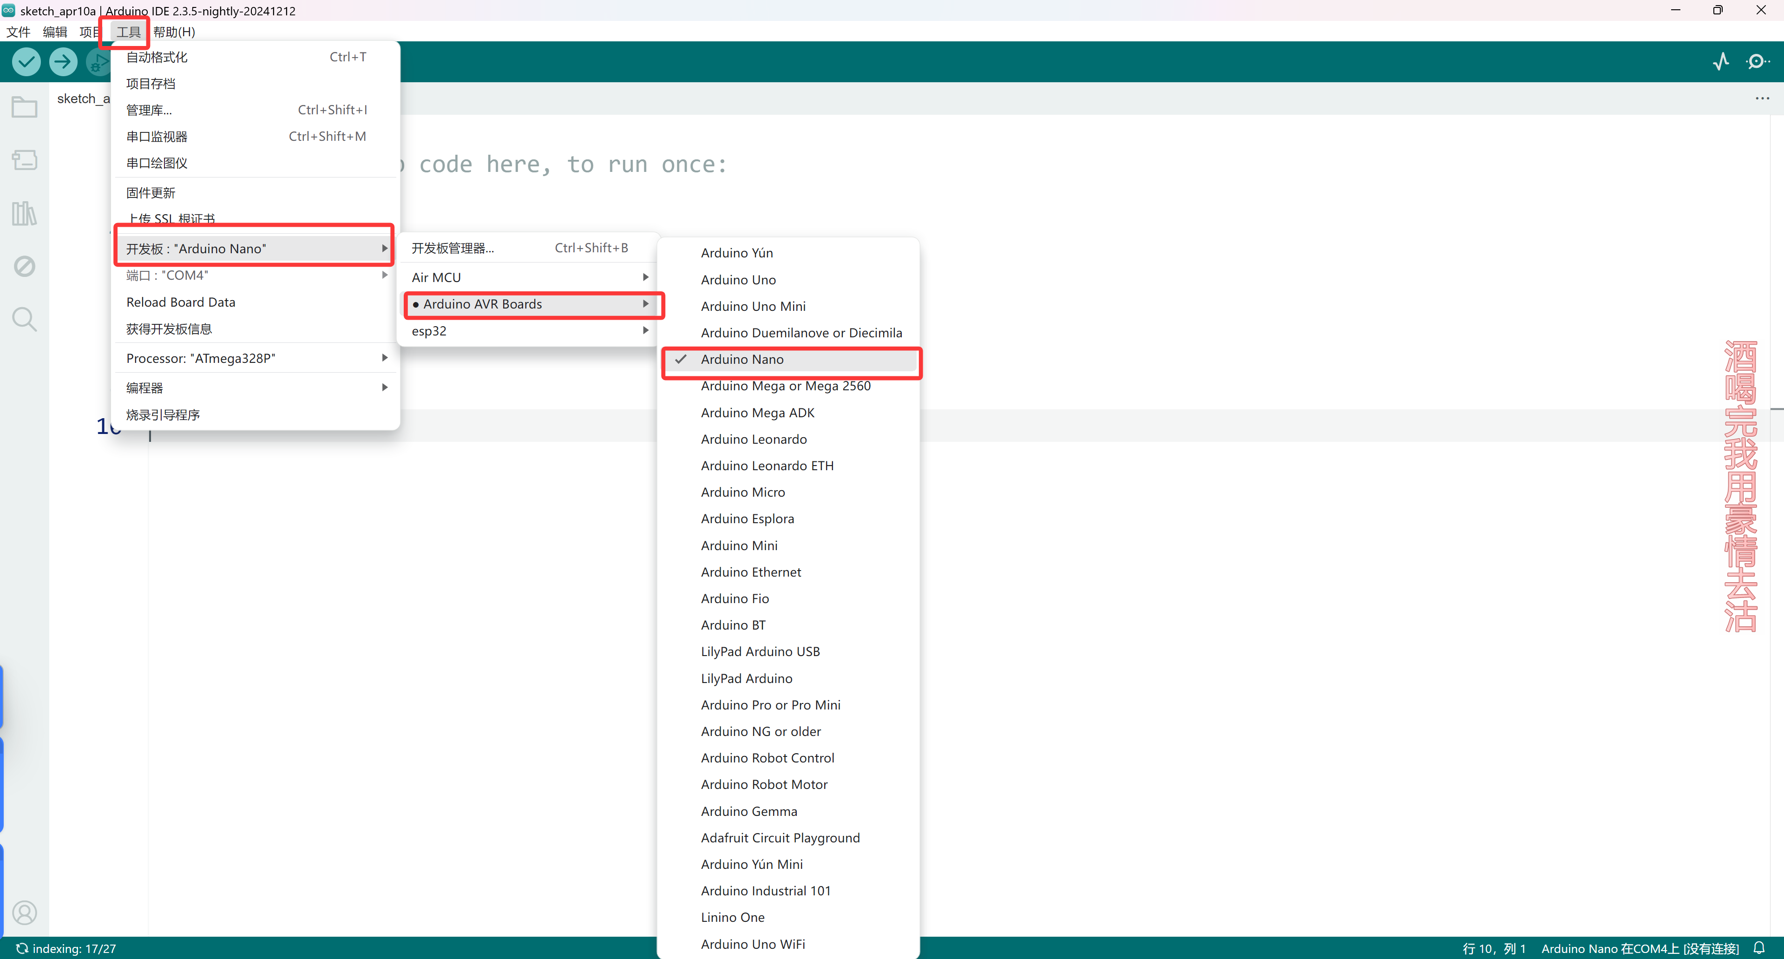Select 自动格式化 menu entry
Screen dimensions: 1784x959
(x=157, y=58)
